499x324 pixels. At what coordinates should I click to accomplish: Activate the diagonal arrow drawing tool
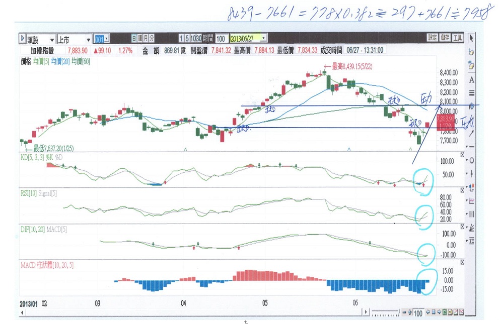[471, 133]
